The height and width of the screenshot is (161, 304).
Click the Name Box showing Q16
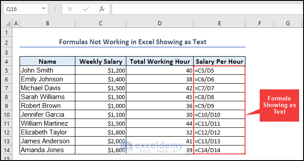tap(26, 9)
